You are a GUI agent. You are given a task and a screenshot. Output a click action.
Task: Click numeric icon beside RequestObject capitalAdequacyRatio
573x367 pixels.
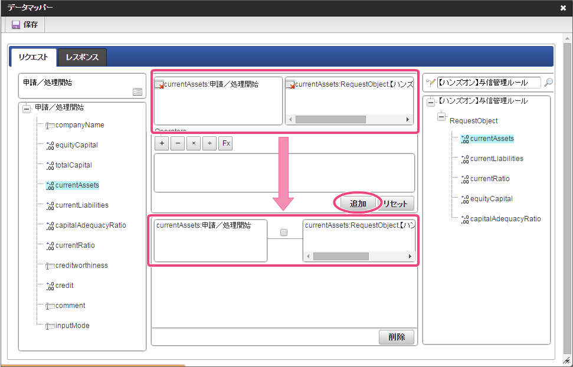coord(465,219)
